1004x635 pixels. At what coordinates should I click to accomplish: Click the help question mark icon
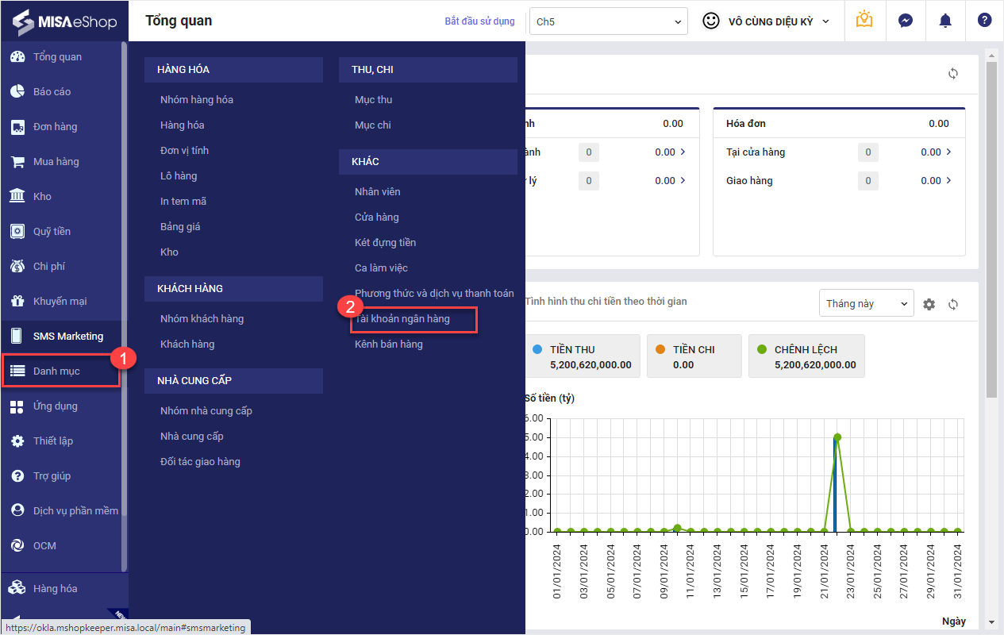coord(984,21)
